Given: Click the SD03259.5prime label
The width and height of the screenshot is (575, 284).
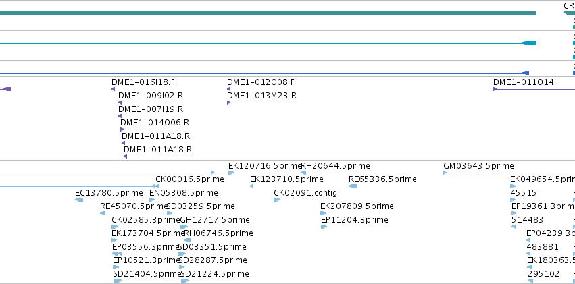Looking at the screenshot, I should coord(201,206).
